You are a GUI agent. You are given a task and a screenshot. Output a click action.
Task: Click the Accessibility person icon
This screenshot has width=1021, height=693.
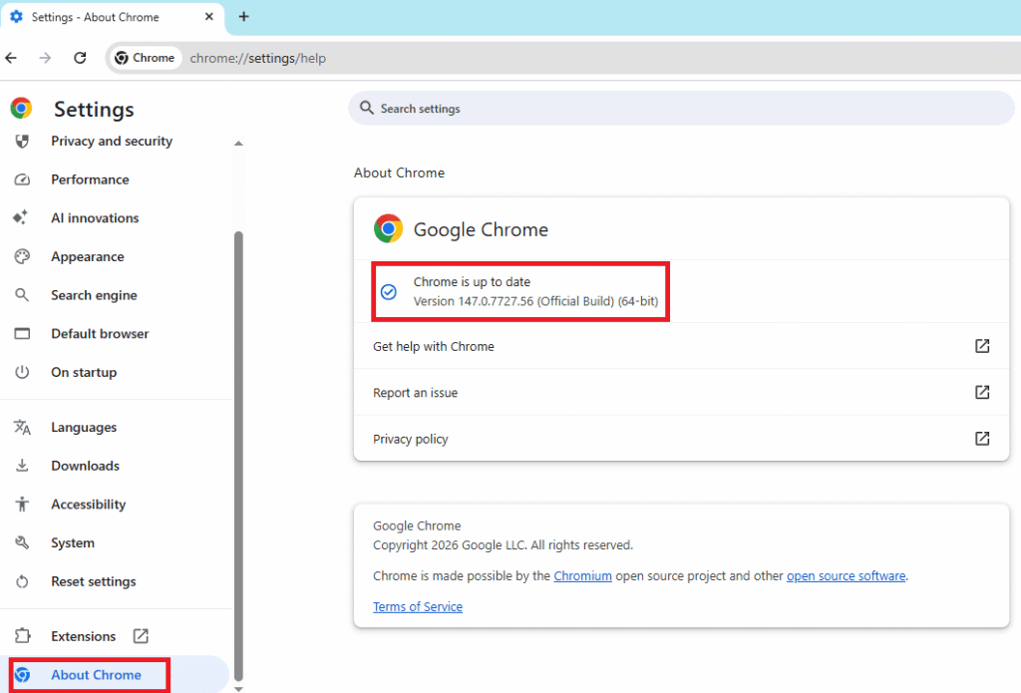pyautogui.click(x=22, y=505)
